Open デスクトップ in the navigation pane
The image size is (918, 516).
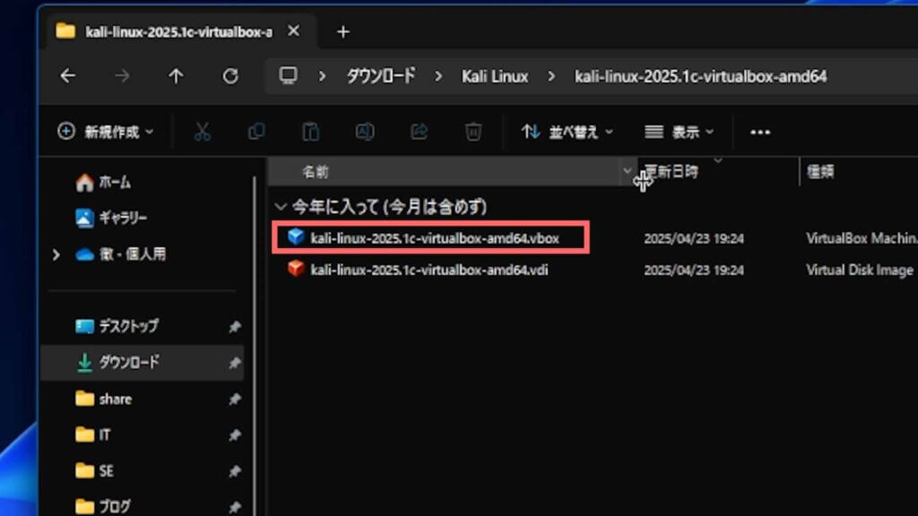117,326
